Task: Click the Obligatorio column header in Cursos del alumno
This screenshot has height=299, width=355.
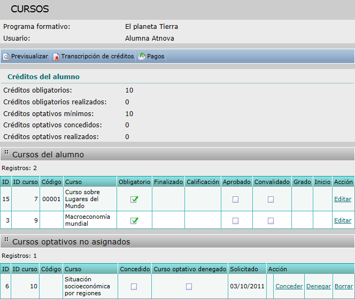Action: tap(135, 182)
